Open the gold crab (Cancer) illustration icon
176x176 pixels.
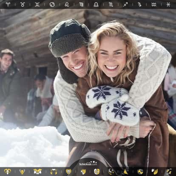click(54, 171)
